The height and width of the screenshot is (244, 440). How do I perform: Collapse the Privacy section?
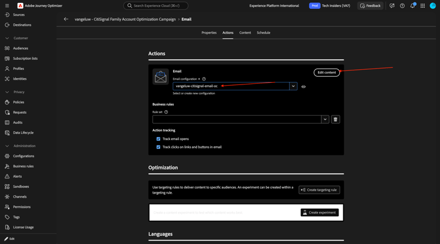coord(7,92)
